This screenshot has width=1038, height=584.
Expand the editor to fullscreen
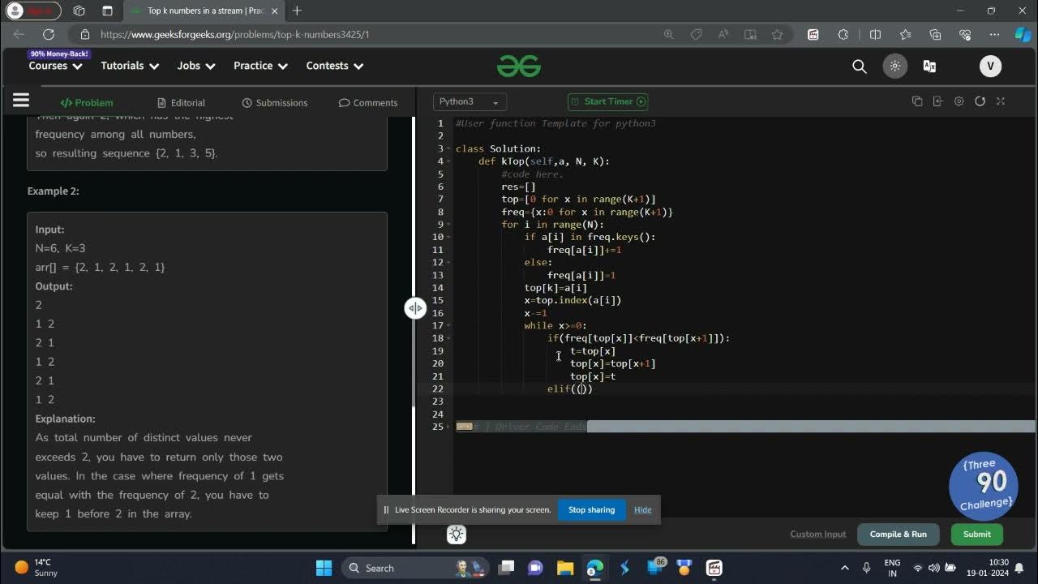1001,101
